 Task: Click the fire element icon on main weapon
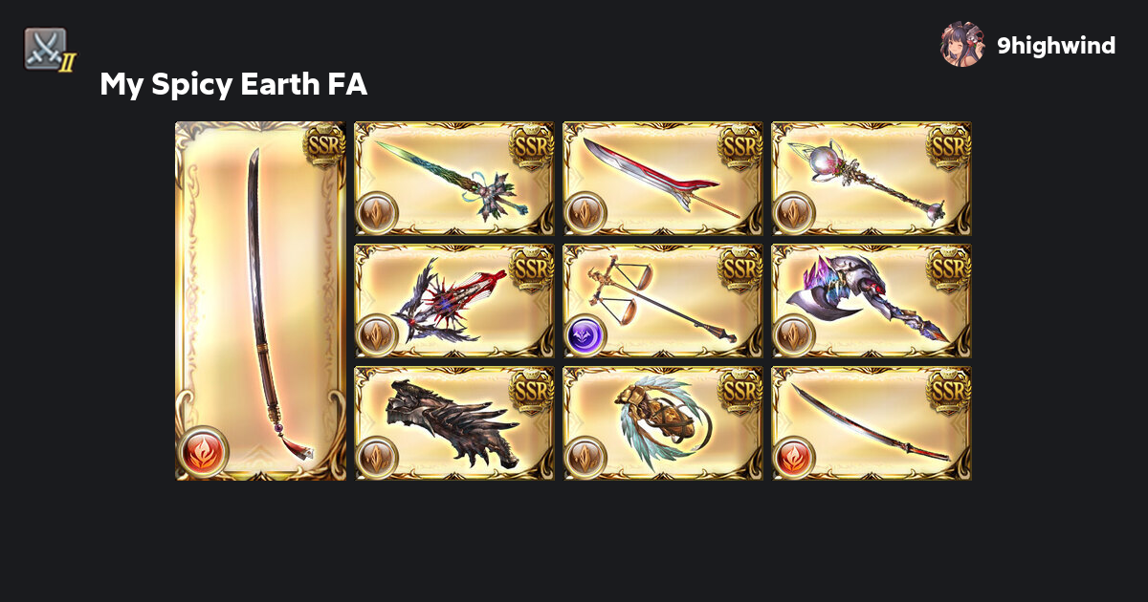[x=203, y=451]
